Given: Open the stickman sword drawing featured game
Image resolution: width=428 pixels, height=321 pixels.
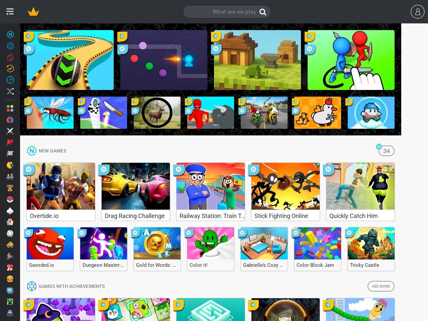Looking at the screenshot, I should click(351, 60).
